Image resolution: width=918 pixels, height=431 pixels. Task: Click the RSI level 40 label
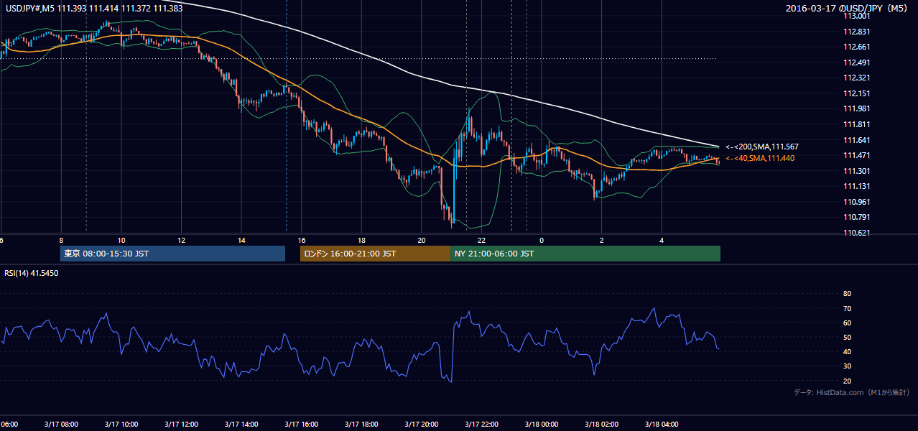(847, 351)
